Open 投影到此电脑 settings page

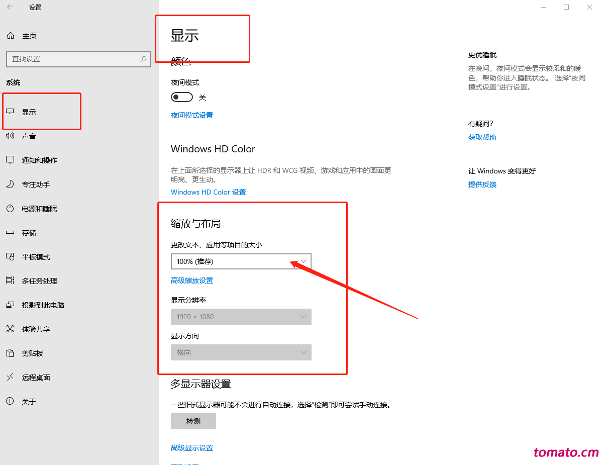[43, 305]
